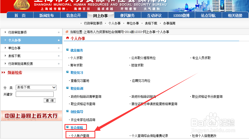This screenshot has height=139, width=249.
Task: Select 表格下载 in the left sidebar
Action: [x=31, y=56]
